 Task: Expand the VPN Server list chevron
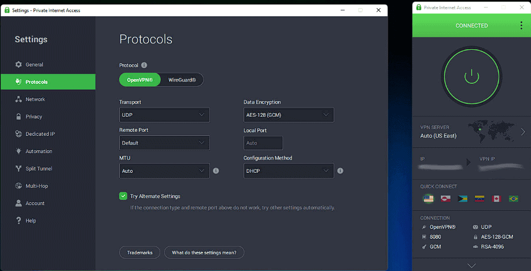click(523, 132)
